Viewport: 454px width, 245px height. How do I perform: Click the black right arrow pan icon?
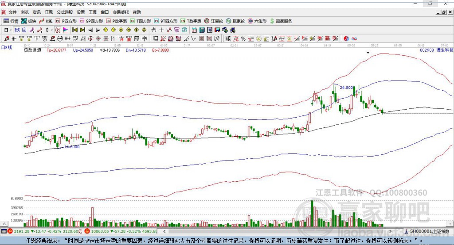98,30
